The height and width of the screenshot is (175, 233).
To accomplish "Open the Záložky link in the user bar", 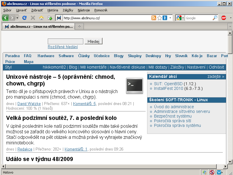I will tap(177, 67).
